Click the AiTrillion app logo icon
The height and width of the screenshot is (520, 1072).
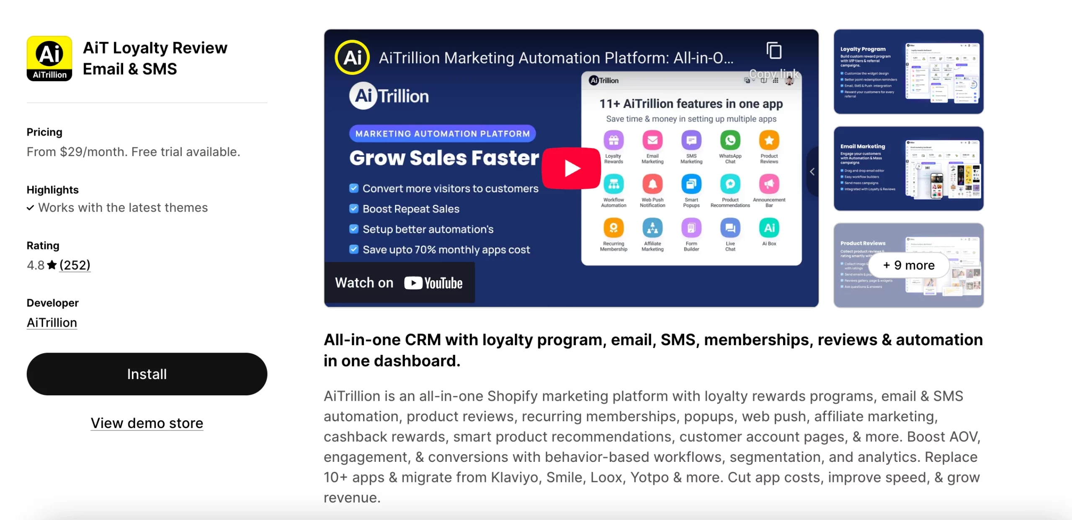tap(49, 58)
